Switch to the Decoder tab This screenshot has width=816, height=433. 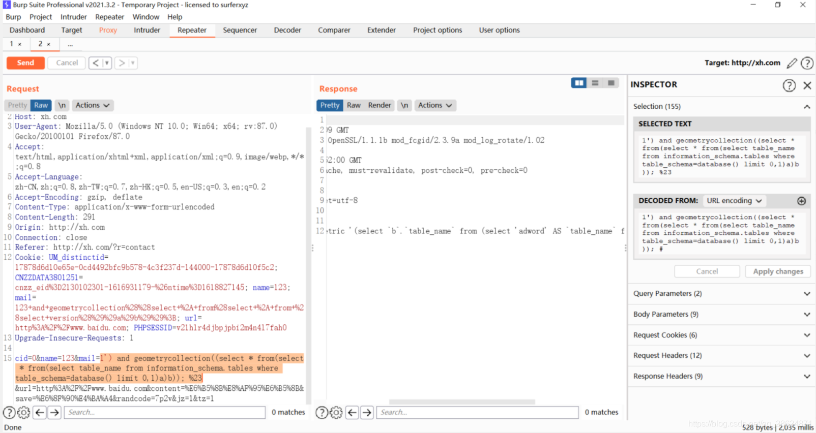(287, 30)
